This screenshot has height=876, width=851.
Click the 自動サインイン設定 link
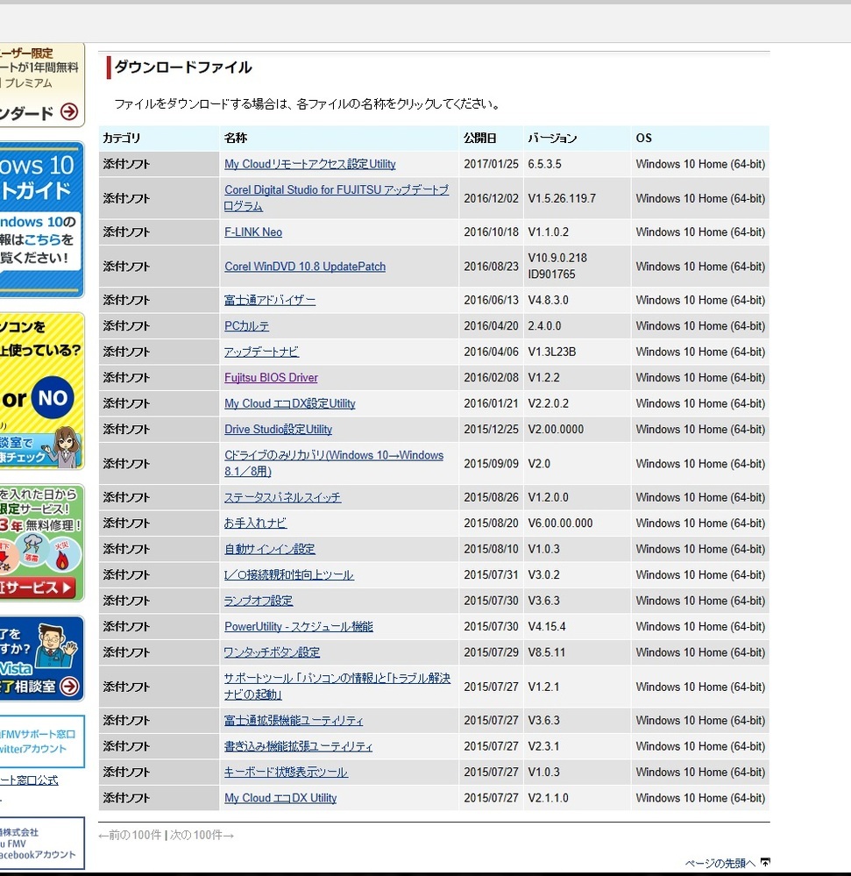point(270,549)
